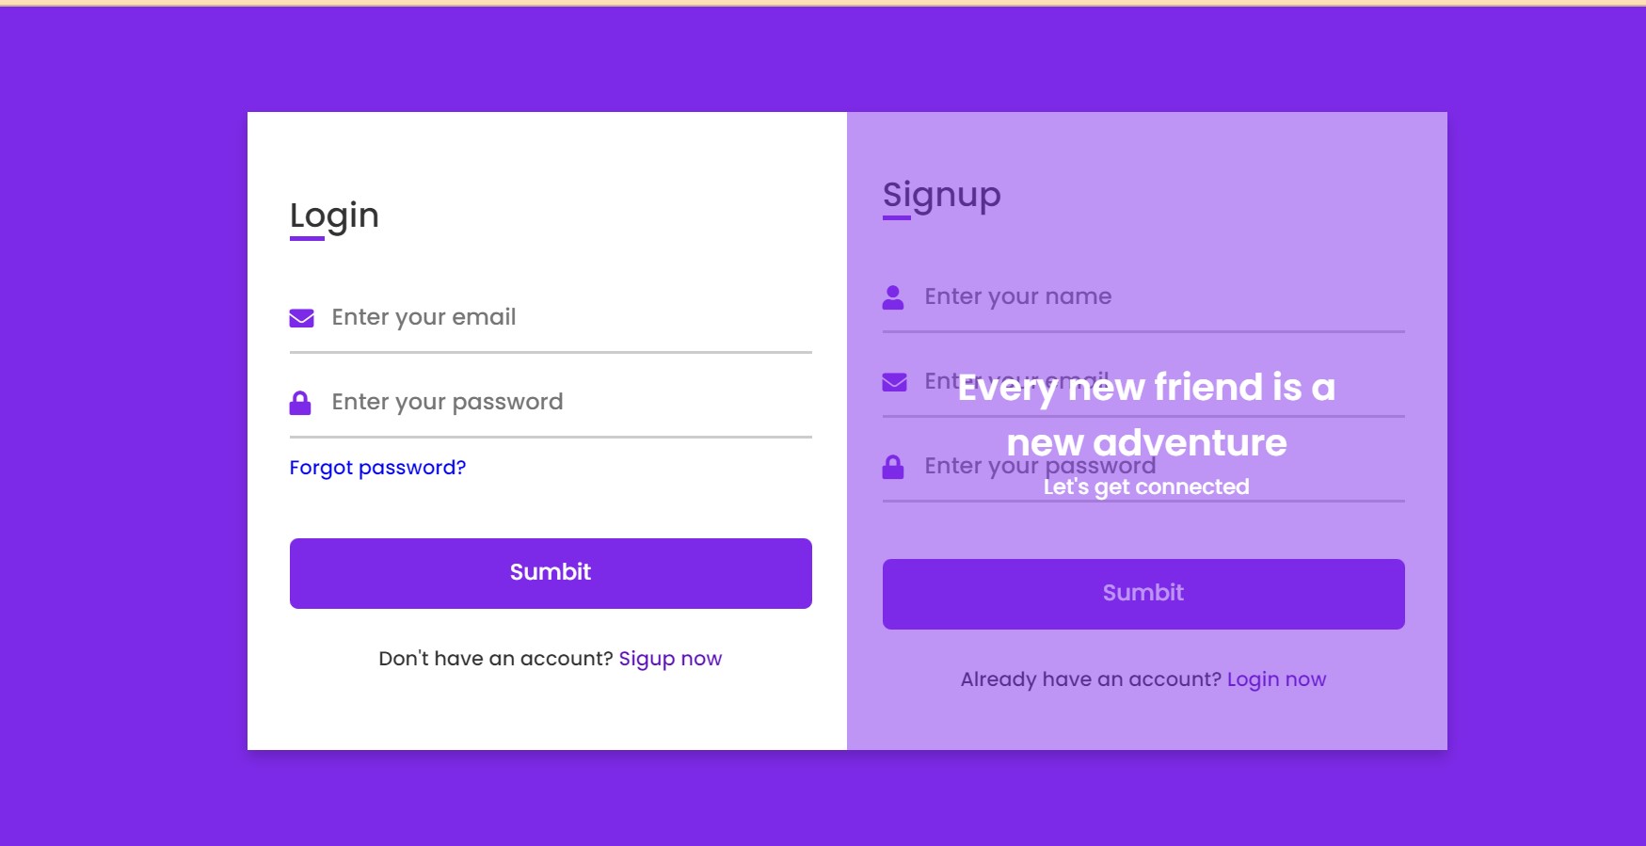The width and height of the screenshot is (1646, 846).
Task: Click the envelope icon in Signup form
Action: point(894,382)
